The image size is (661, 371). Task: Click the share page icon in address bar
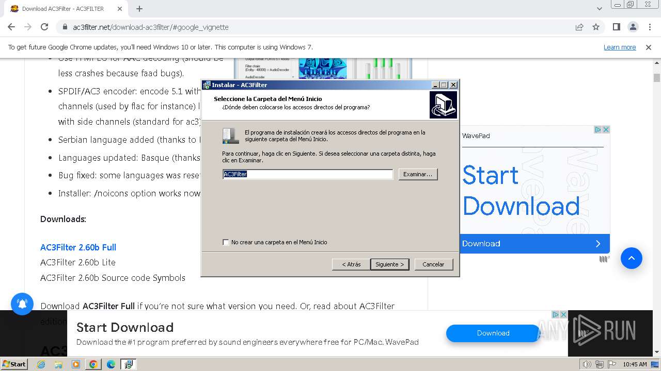(579, 27)
